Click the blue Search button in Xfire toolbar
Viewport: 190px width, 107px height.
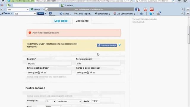[x=41, y=13]
